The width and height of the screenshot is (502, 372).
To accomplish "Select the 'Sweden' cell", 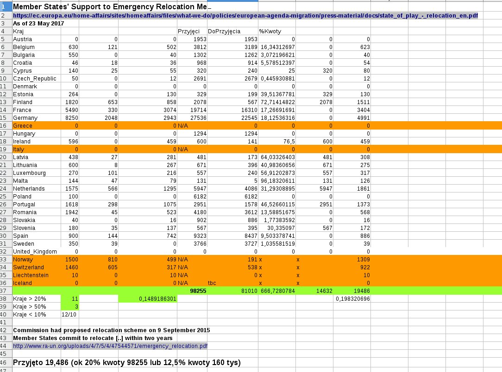I will point(37,244).
